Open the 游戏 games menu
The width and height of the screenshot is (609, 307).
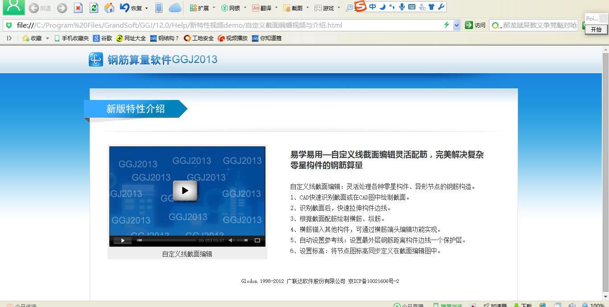(324, 8)
